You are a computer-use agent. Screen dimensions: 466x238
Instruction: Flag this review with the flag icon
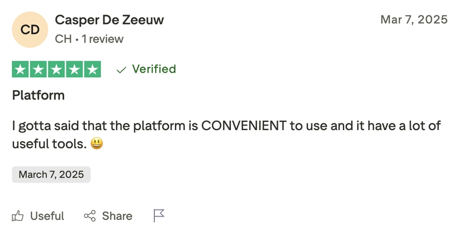[x=159, y=216]
